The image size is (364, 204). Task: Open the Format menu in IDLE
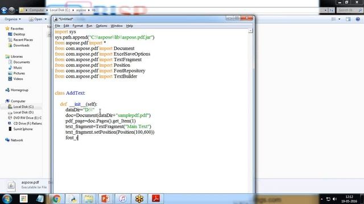coord(77,26)
